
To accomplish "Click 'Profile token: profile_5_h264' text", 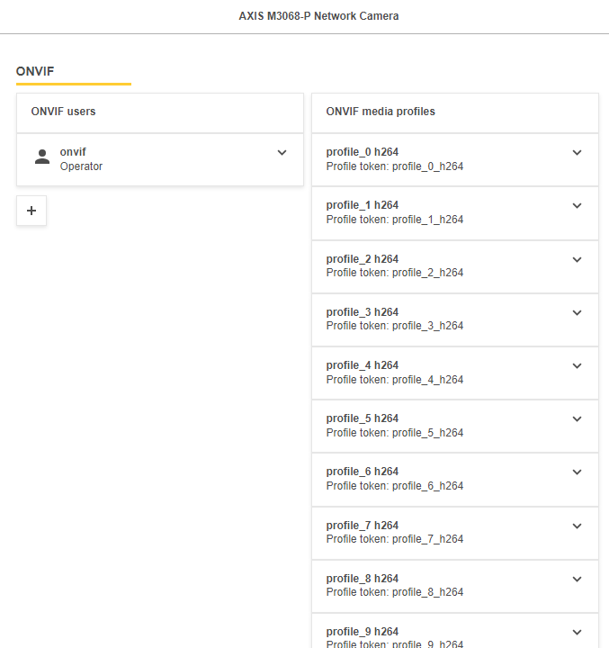I will coord(395,433).
